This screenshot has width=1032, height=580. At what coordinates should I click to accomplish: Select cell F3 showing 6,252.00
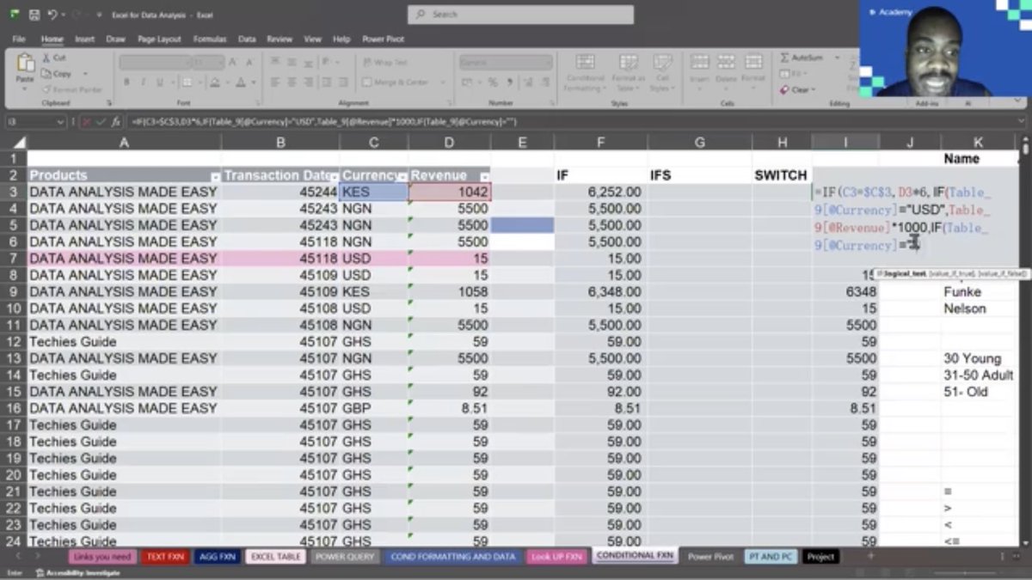(600, 192)
